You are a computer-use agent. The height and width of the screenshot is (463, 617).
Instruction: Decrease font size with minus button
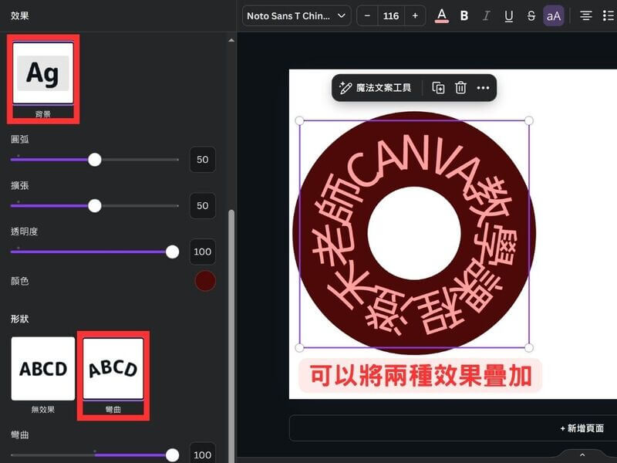pos(367,15)
